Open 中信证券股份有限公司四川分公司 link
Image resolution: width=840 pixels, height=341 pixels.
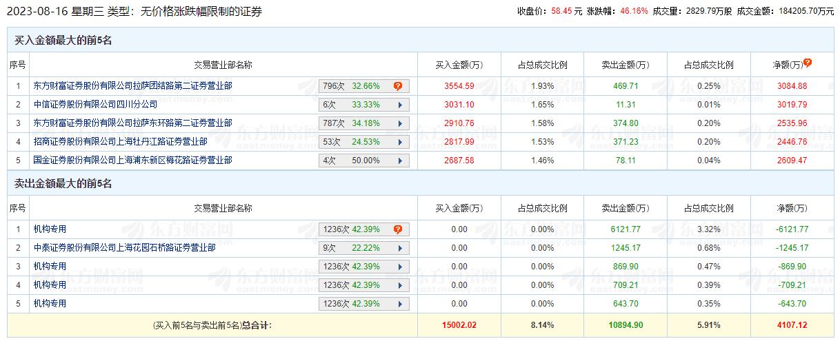click(x=95, y=105)
